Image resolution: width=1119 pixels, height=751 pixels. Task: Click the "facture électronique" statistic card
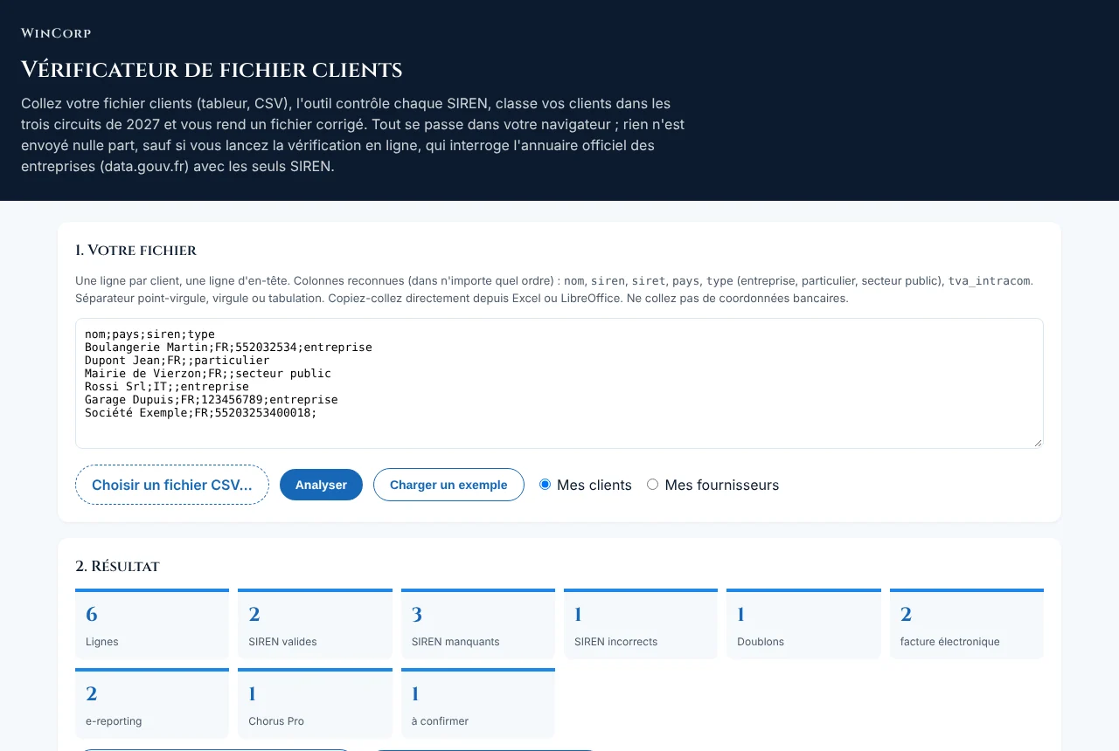coord(967,624)
